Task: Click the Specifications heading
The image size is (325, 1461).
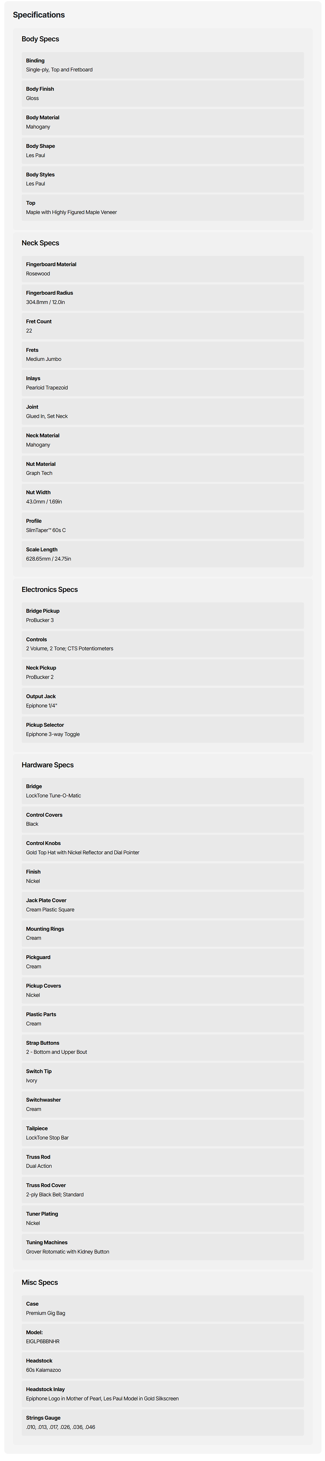Action: (39, 15)
